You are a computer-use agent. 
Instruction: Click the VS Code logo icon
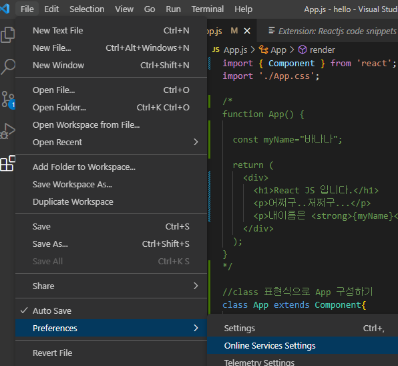point(5,9)
